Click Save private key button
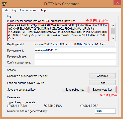The height and width of the screenshot is (119, 123). pos(103,89)
